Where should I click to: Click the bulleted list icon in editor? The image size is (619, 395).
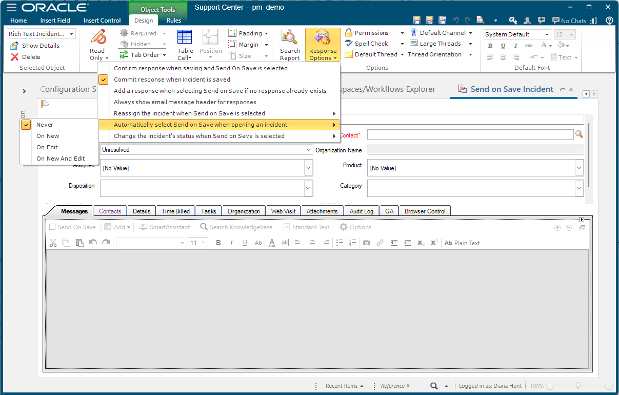point(340,243)
